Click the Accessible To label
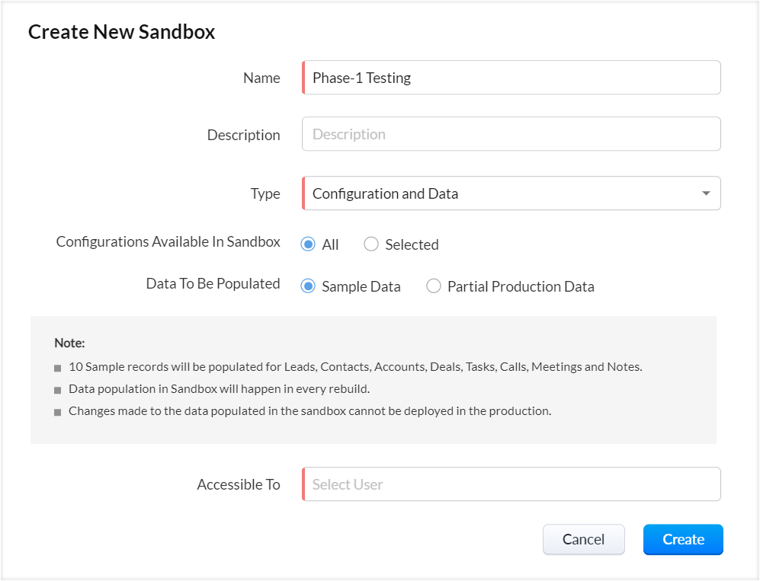 pyautogui.click(x=239, y=484)
